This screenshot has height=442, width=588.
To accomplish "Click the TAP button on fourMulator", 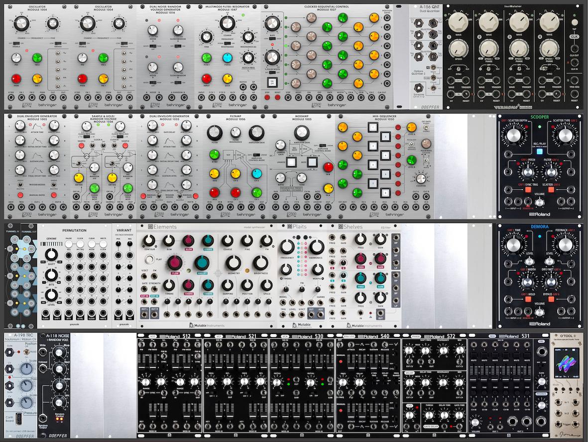I will point(575,22).
